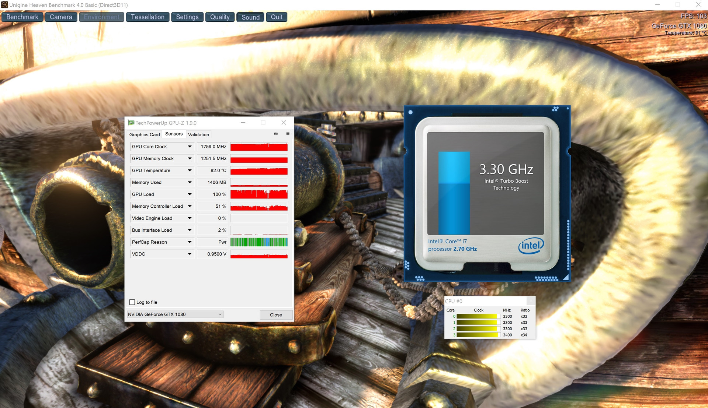
Task: Click resize corner triangle on Turbo Boost gadget
Action: 566,277
